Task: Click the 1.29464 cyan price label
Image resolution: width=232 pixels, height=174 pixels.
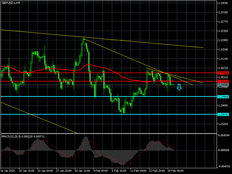Action: [x=223, y=97]
